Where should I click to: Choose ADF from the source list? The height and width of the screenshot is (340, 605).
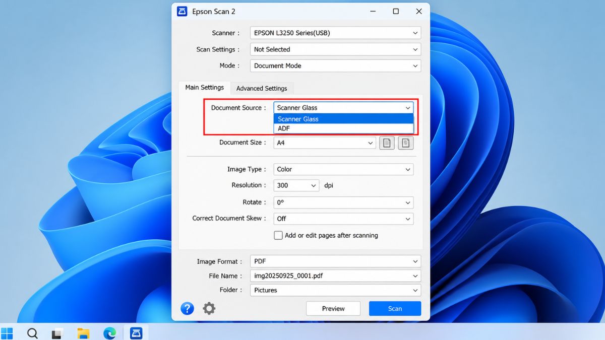[x=344, y=128]
